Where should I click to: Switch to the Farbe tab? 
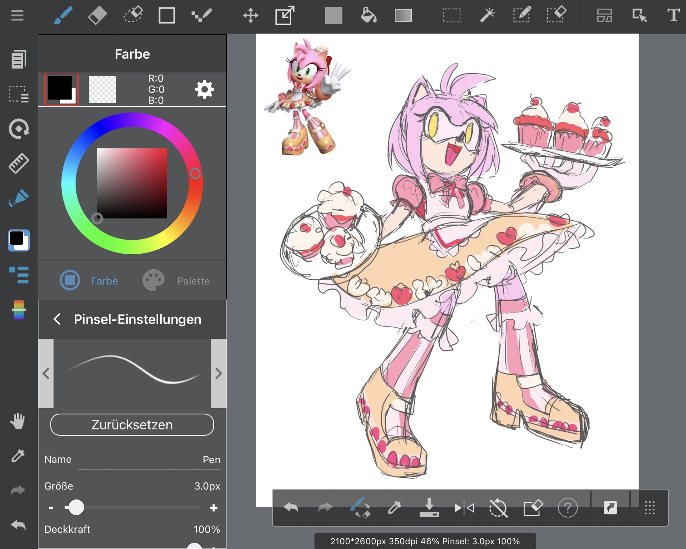(x=89, y=281)
